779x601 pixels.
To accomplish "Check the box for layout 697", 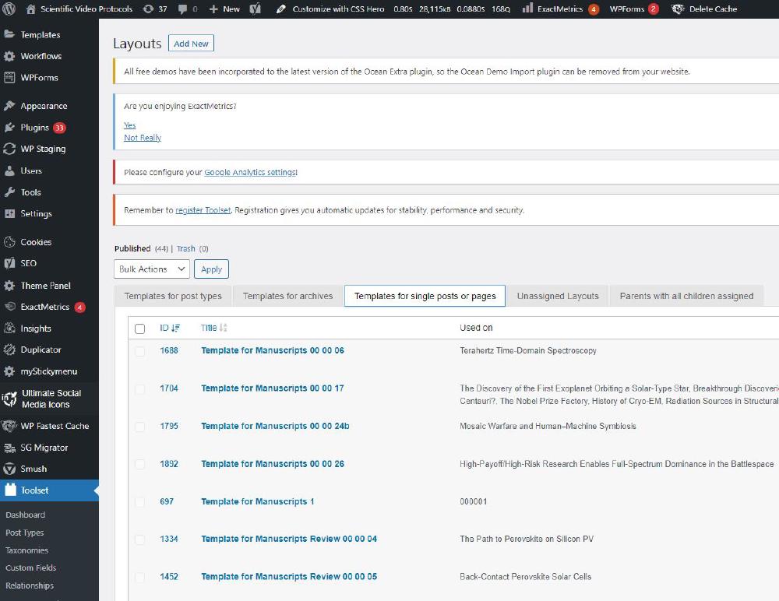I will 140,502.
